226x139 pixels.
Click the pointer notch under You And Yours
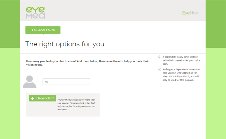point(43,34)
